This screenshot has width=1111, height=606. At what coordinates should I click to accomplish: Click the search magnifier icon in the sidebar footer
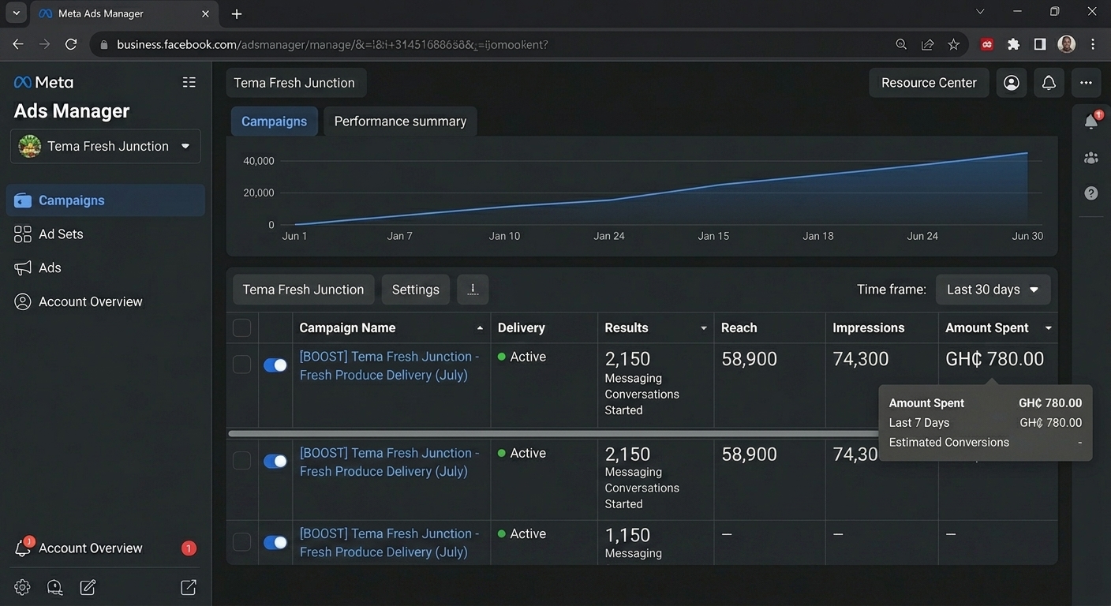pos(54,587)
